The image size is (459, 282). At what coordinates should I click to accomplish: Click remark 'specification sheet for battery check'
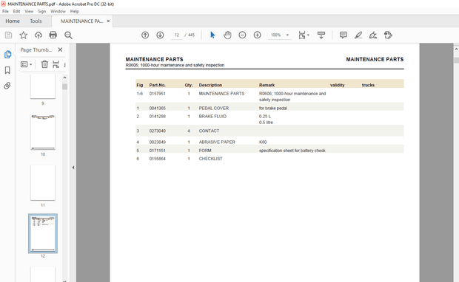(x=292, y=151)
